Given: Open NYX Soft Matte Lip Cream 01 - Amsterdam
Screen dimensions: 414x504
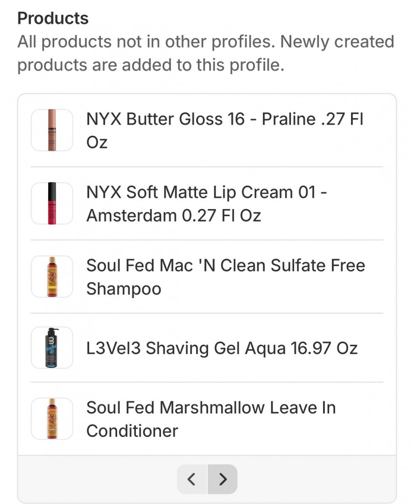Looking at the screenshot, I should tap(205, 192).
